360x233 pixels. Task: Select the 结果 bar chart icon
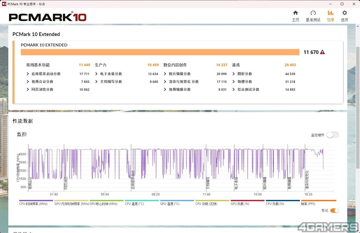[331, 13]
